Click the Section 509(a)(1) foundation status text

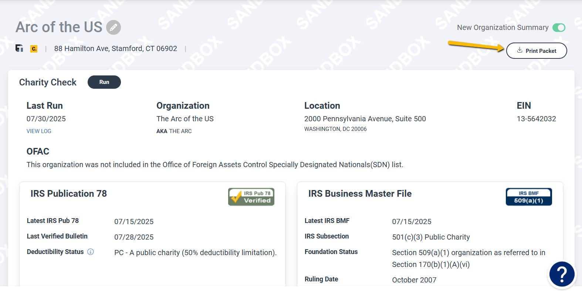(468, 258)
